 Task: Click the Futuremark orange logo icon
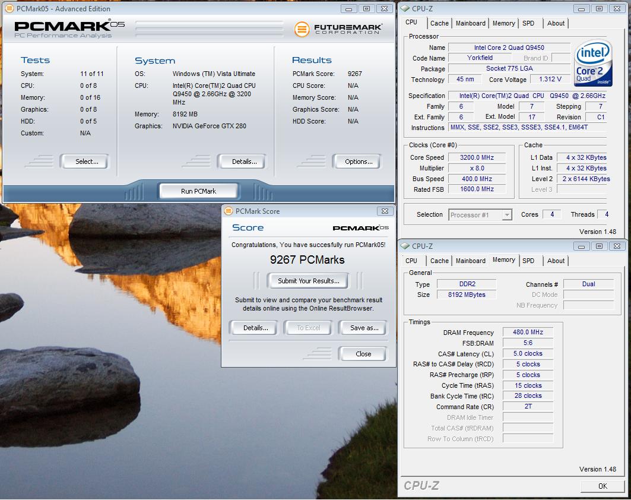pyautogui.click(x=302, y=29)
